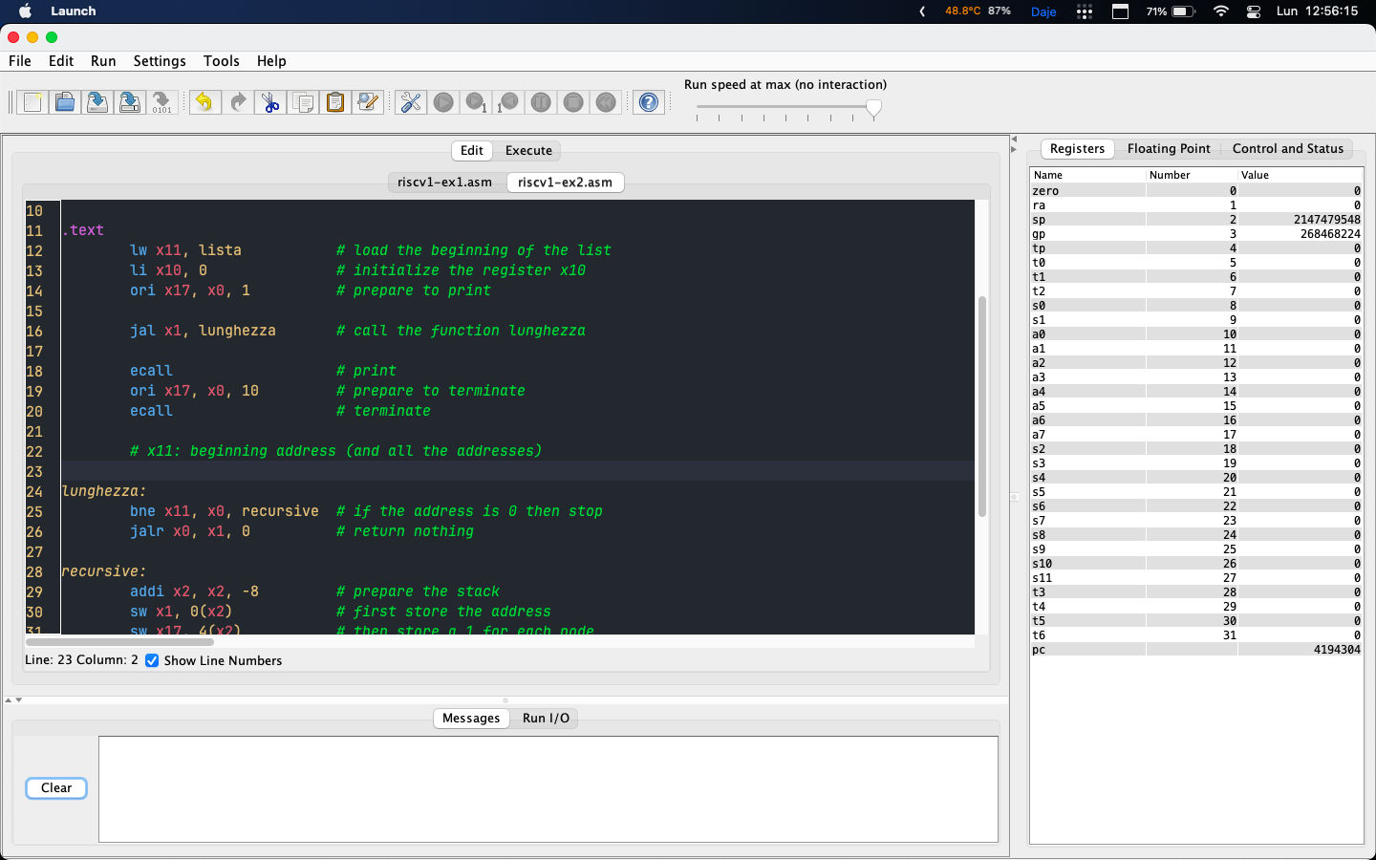Click the single Step forward icon

click(x=476, y=102)
